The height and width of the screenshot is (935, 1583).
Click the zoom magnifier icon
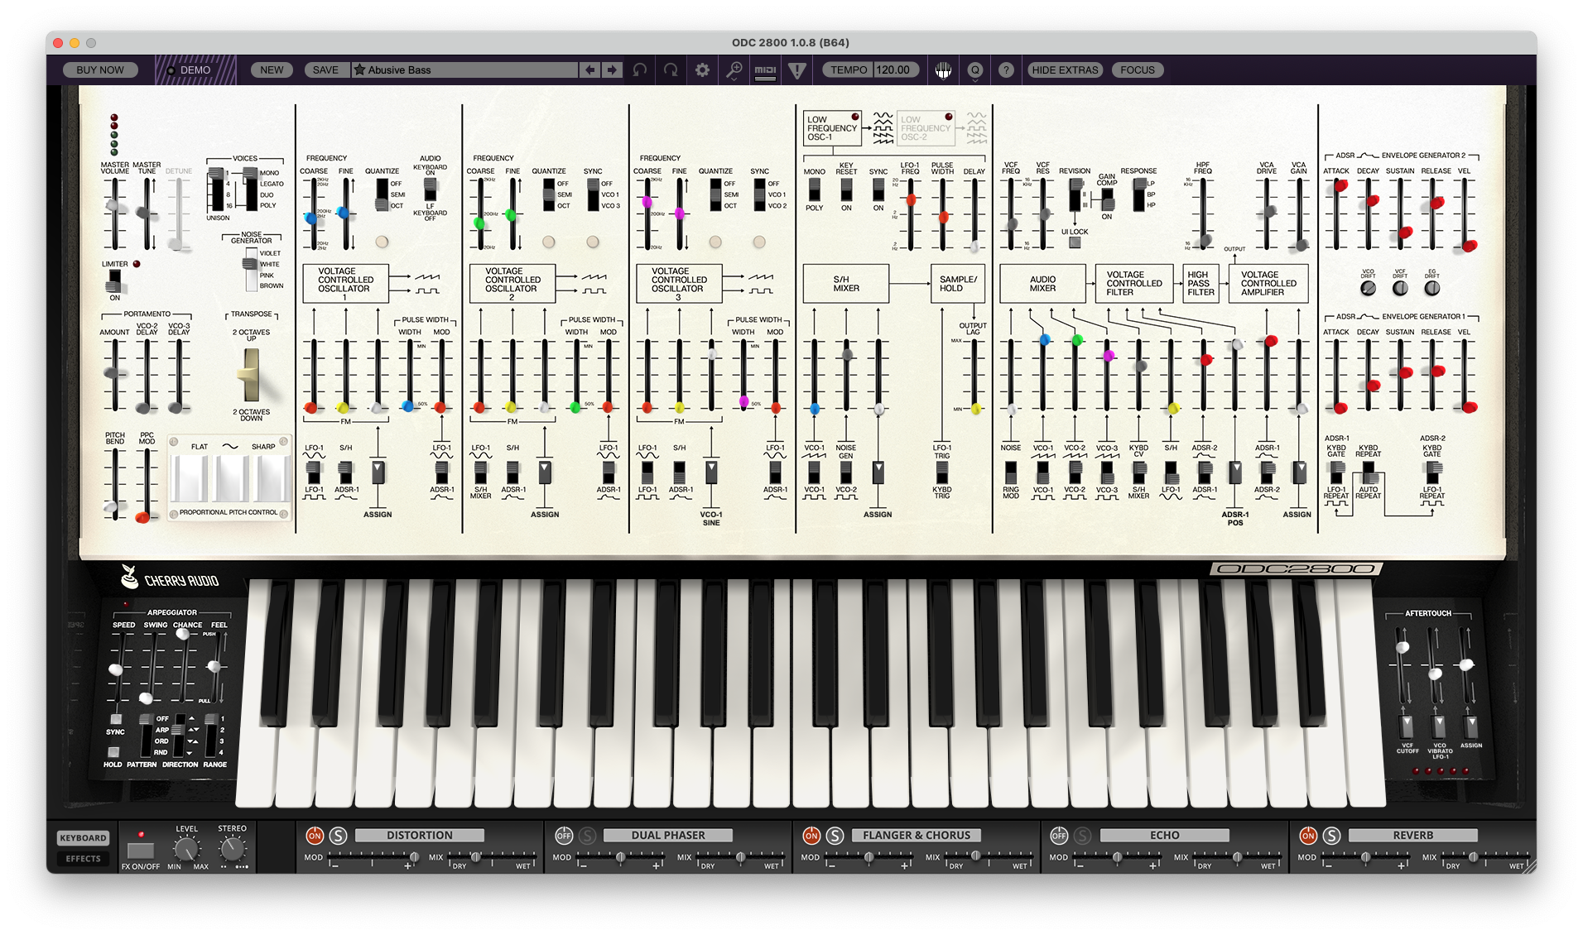(x=734, y=70)
